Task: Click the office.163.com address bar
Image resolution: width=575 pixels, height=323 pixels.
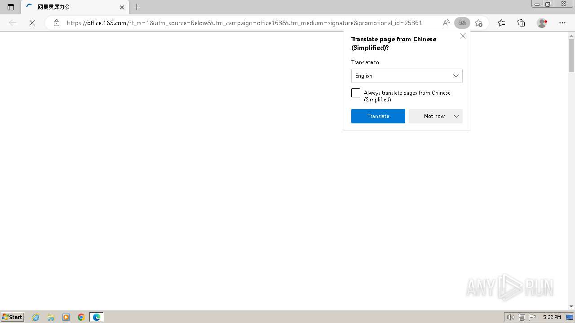Action: click(x=244, y=23)
